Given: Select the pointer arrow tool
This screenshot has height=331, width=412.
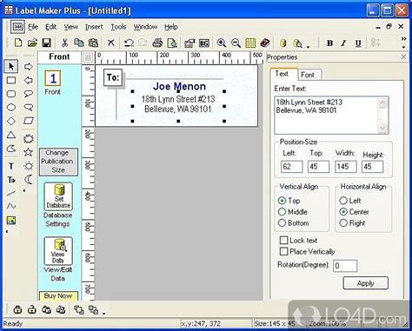Looking at the screenshot, I should [11, 66].
